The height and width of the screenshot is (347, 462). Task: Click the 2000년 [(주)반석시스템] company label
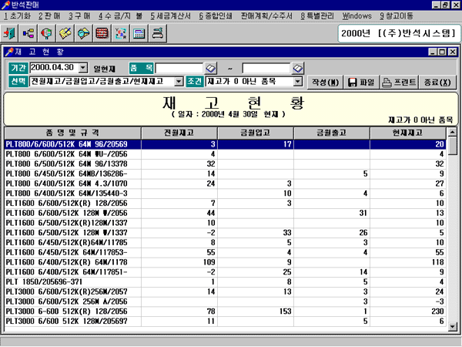(399, 33)
